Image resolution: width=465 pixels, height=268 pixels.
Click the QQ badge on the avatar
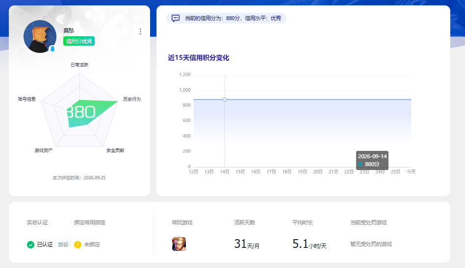click(52, 49)
